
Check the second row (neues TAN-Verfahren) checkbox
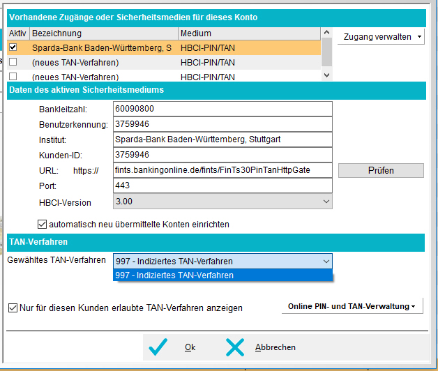13,62
